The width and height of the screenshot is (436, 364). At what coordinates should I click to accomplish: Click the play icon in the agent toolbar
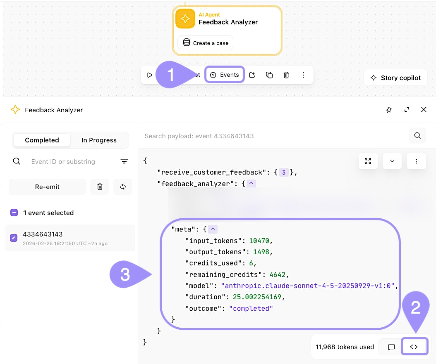coord(150,75)
